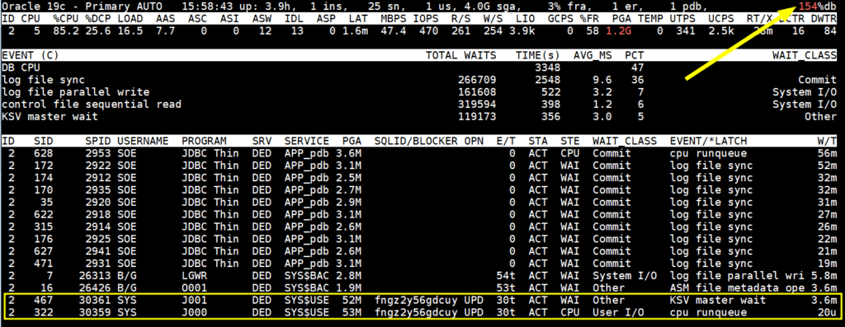This screenshot has width=845, height=327.
Task: Select session row with SID 628
Action: pos(419,153)
